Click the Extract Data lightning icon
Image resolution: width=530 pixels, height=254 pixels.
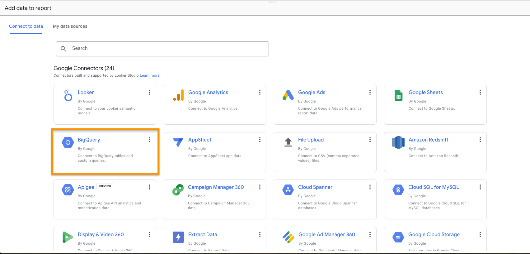tap(178, 237)
